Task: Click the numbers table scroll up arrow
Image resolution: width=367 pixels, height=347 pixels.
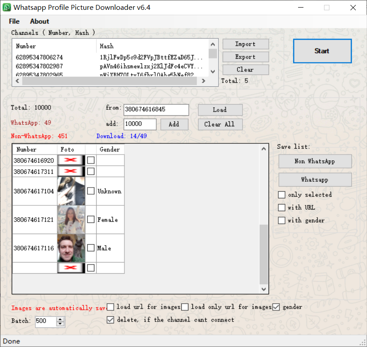Action: [x=264, y=149]
